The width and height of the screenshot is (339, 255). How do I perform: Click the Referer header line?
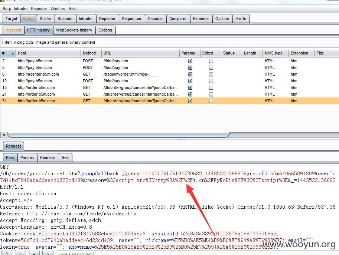(x=68, y=214)
